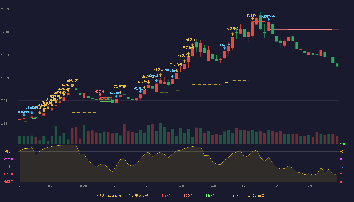This screenshot has height=202, width=354.
Task: Click the pink 假龙吟 down-arrow marker
Action: click(100, 95)
